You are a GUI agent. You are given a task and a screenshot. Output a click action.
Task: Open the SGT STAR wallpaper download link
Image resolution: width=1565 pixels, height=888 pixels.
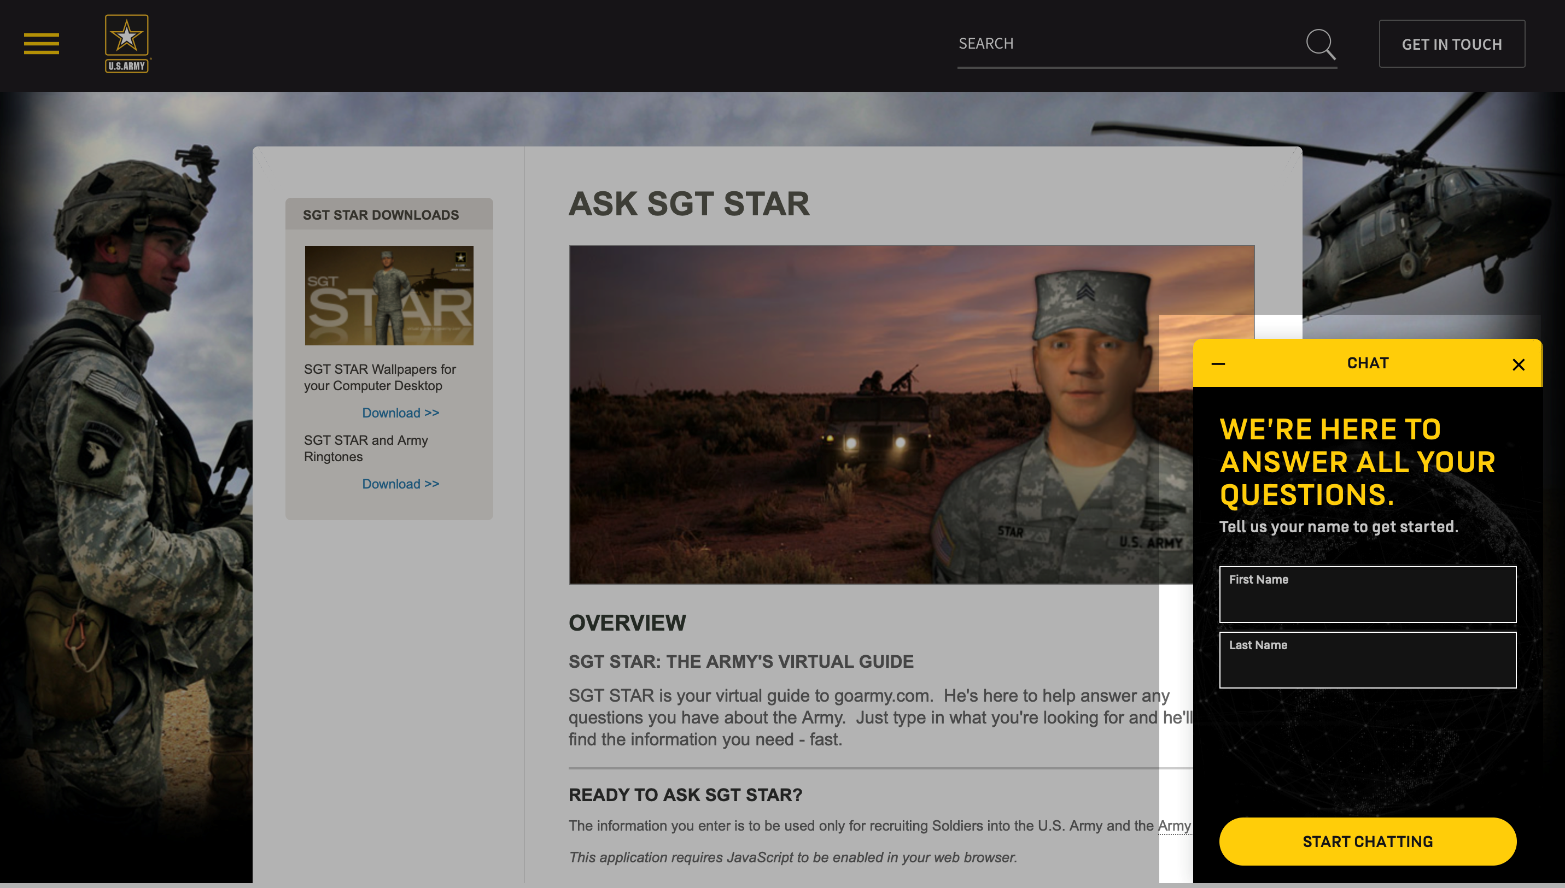point(399,413)
